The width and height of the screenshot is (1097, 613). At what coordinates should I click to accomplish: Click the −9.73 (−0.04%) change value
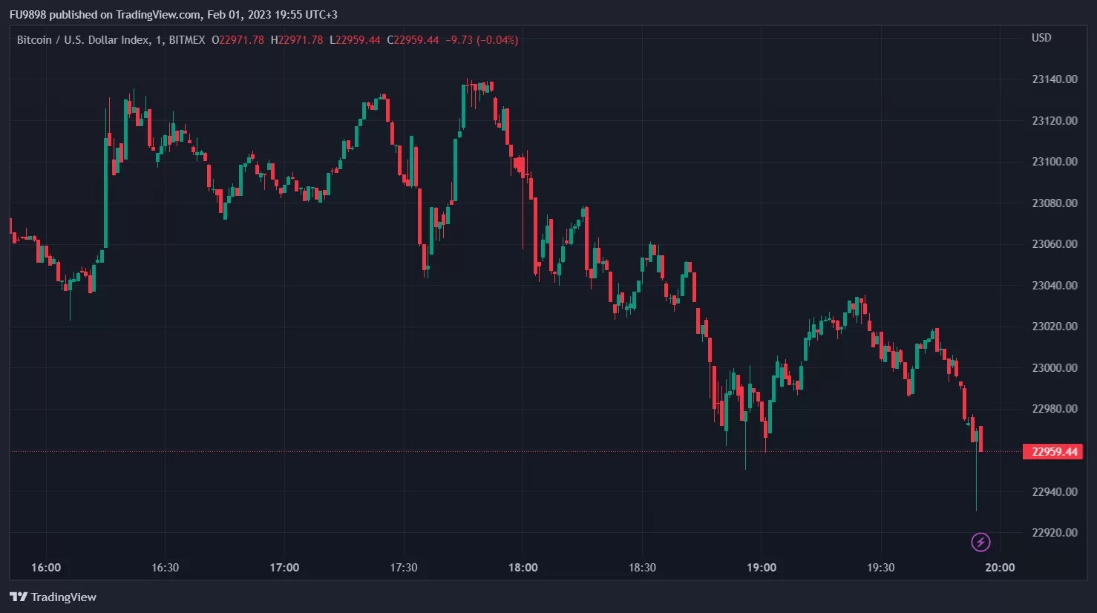482,40
